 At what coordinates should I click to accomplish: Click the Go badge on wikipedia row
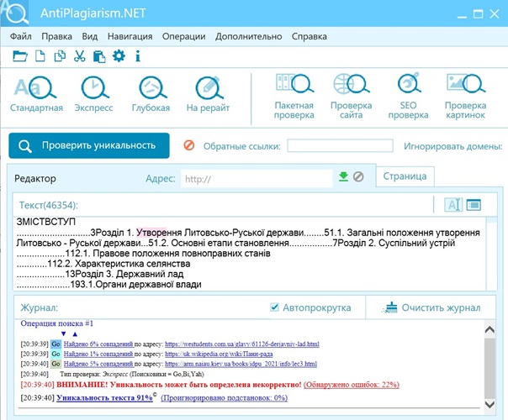pos(56,354)
